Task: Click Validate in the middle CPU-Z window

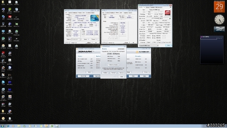Action: point(126,43)
